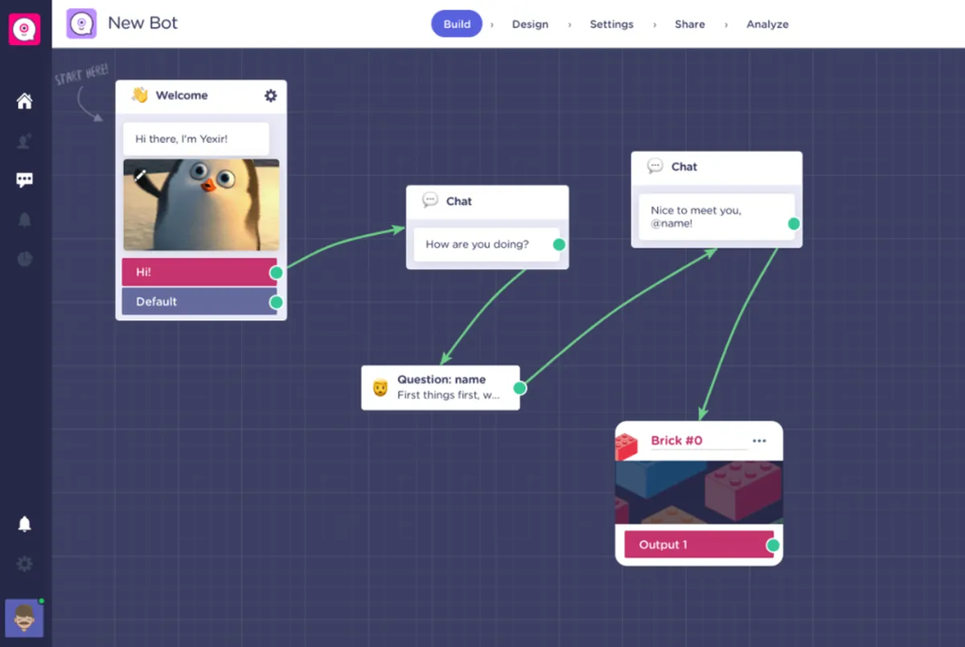Open the three-dot menu on Brick #0
This screenshot has height=647, width=965.
[759, 440]
